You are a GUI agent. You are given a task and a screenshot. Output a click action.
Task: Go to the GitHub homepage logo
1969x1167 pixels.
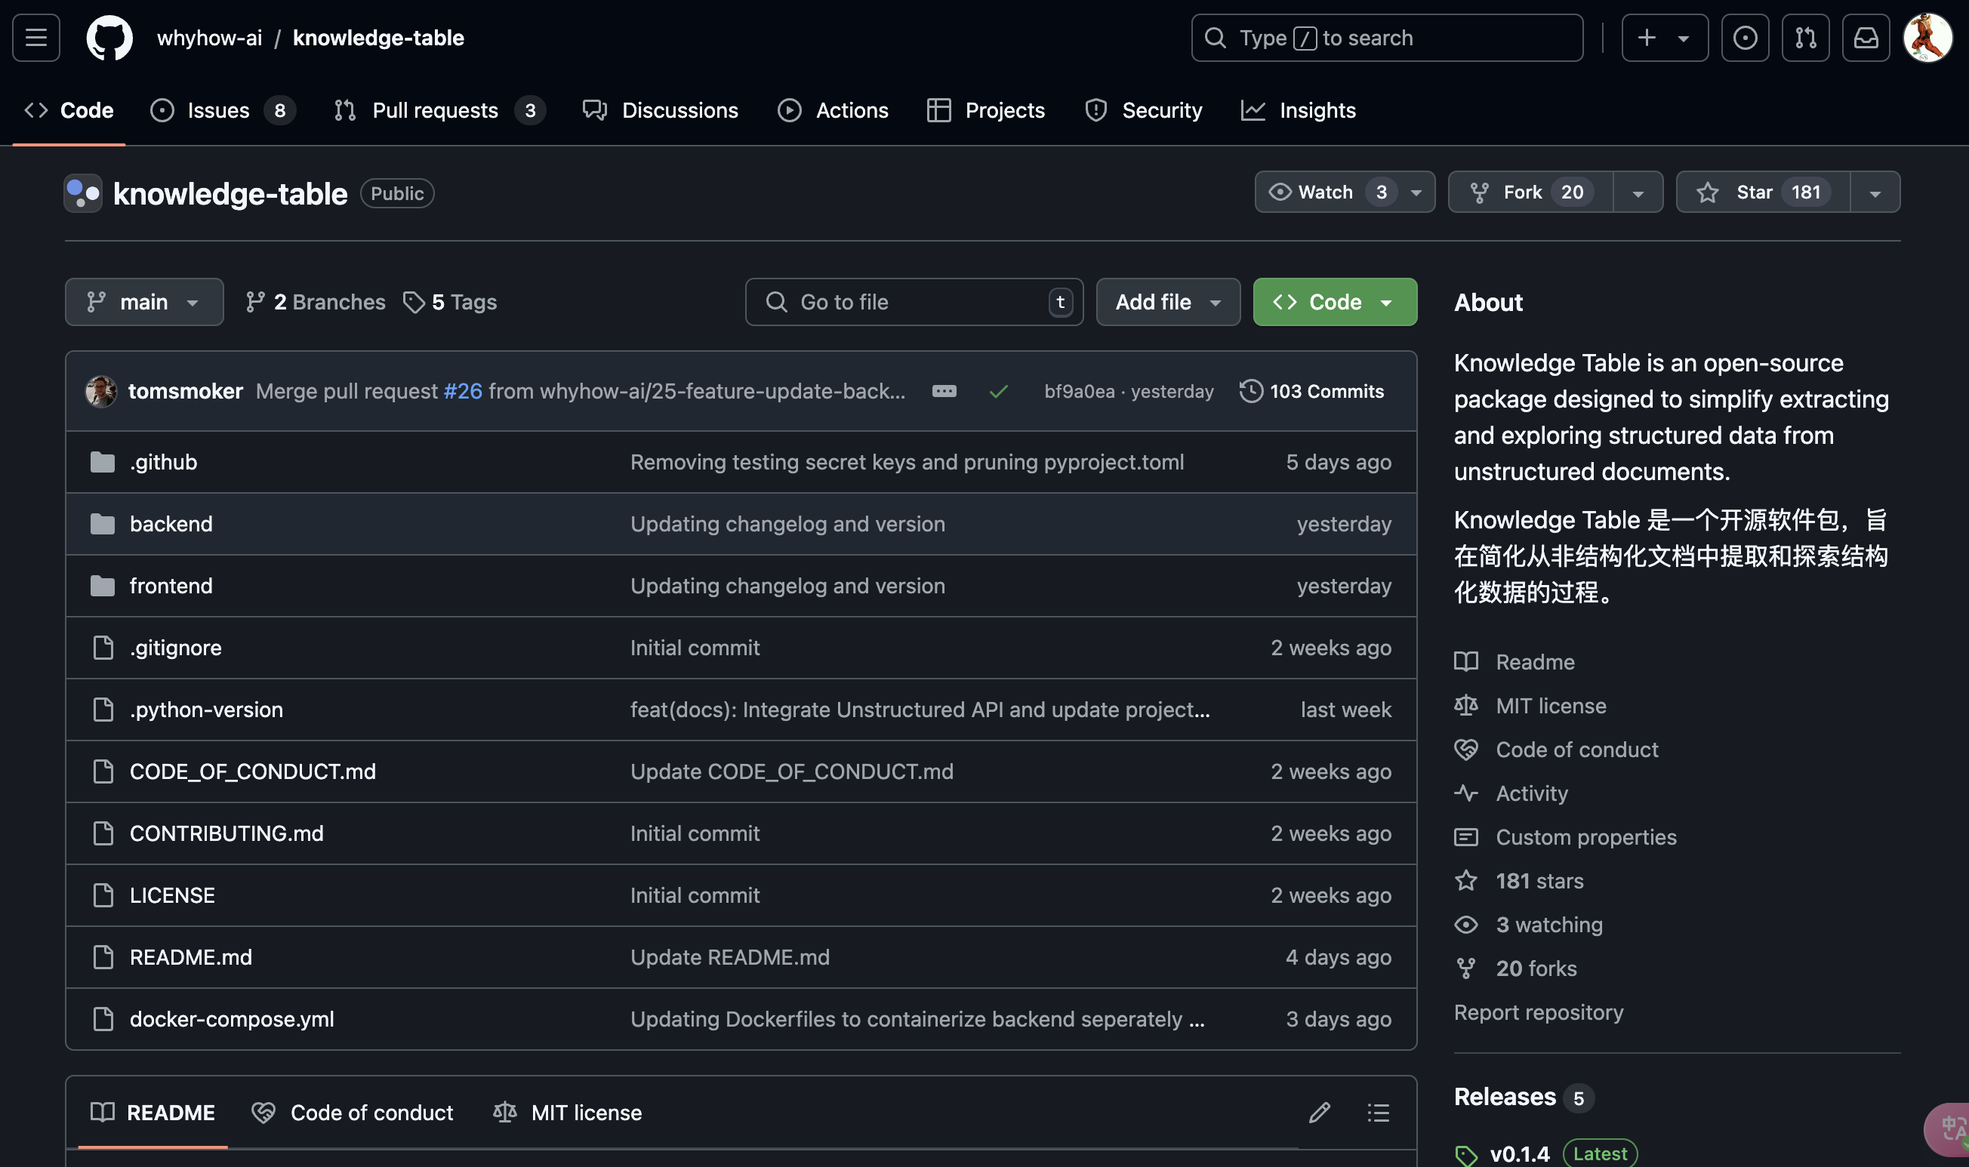coord(109,38)
